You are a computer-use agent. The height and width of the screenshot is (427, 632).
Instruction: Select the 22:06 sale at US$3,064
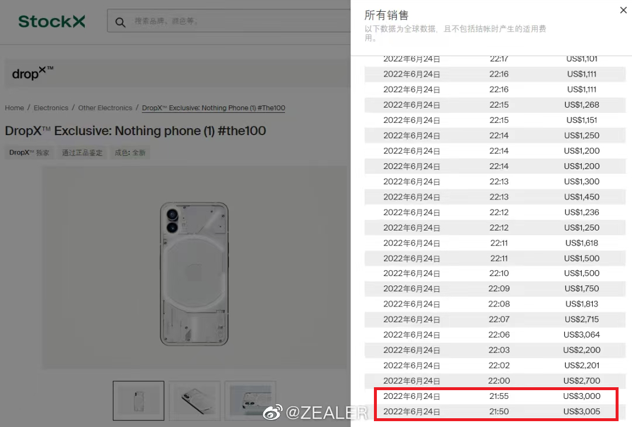495,335
